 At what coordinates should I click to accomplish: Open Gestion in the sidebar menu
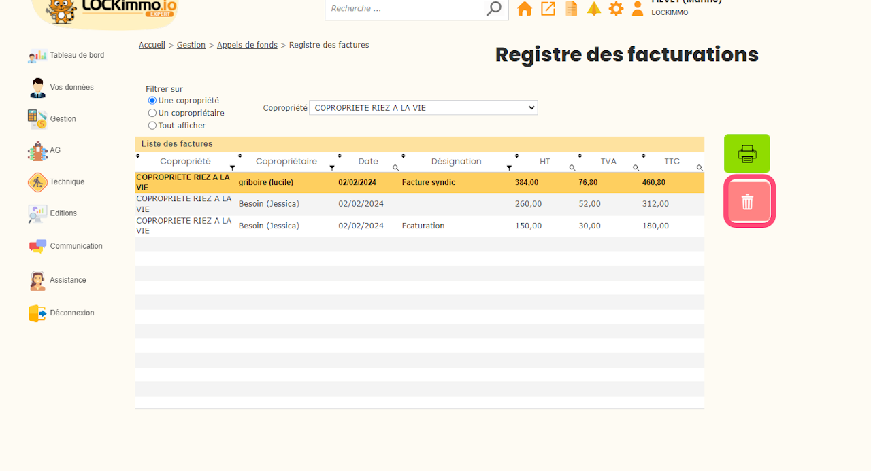[x=63, y=119]
